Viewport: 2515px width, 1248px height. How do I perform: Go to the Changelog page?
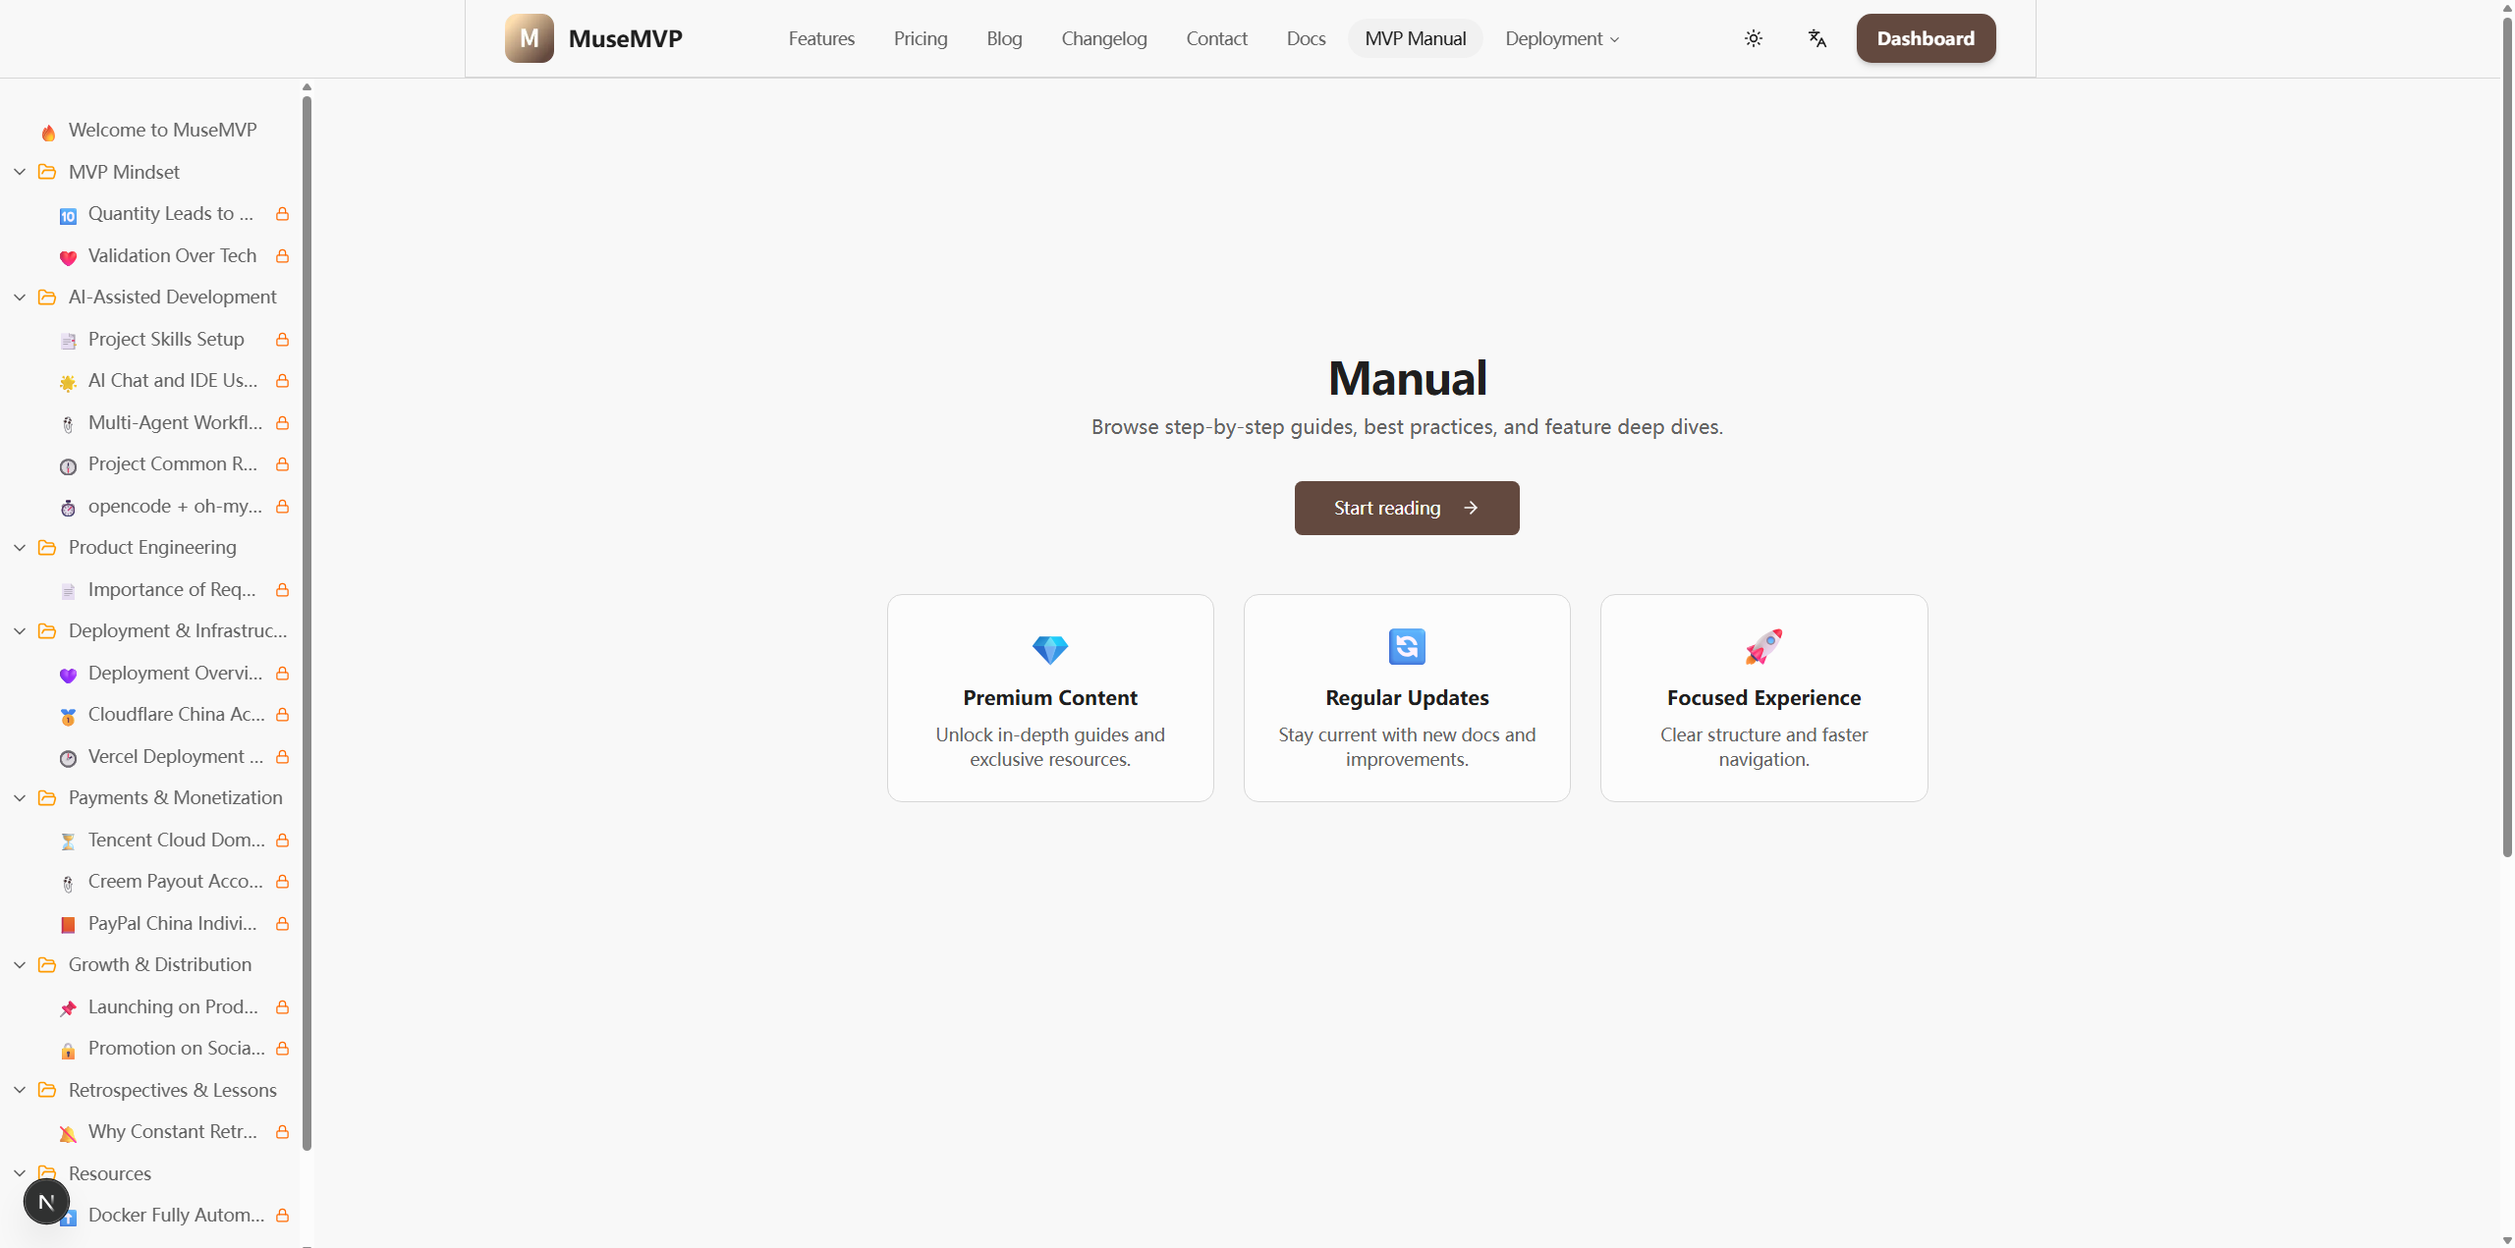1103,38
